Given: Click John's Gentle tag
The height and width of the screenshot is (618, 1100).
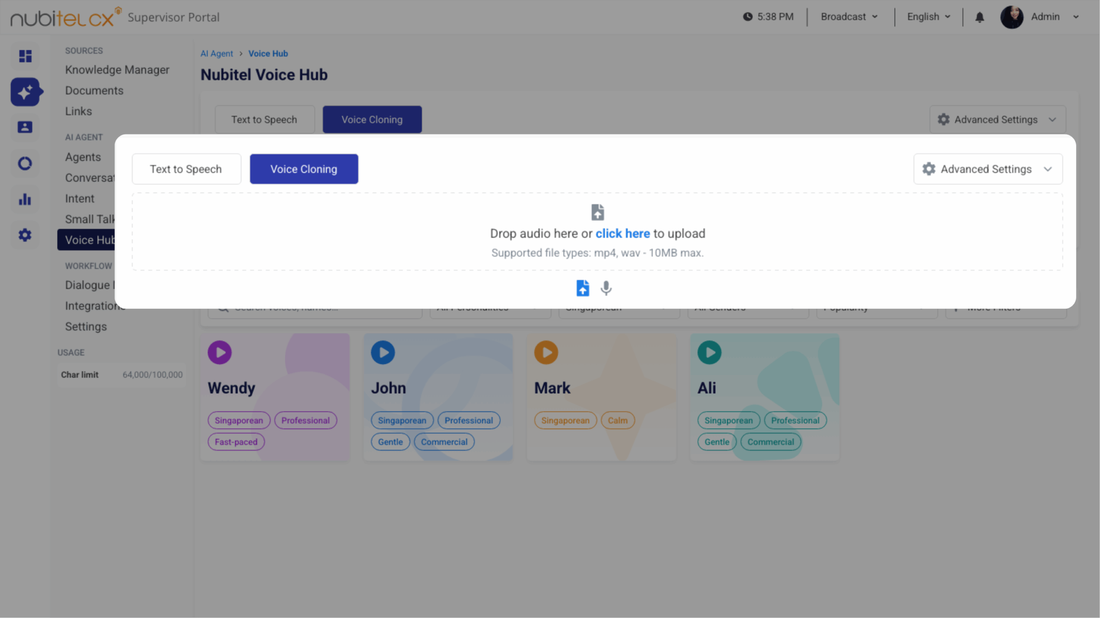Looking at the screenshot, I should (390, 442).
